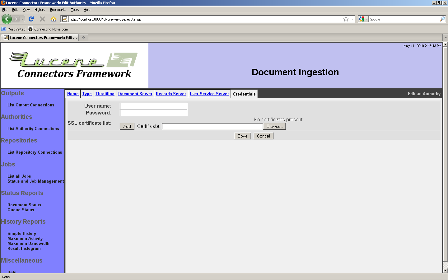Image resolution: width=448 pixels, height=280 pixels.
Task: Open the Bookmarks menu
Action: (58, 10)
